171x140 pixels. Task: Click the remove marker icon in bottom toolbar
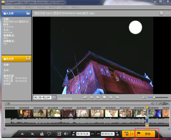(x=32, y=133)
